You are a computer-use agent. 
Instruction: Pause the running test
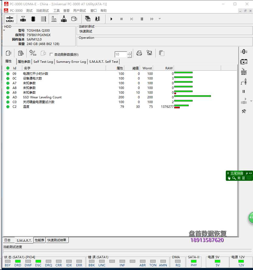pos(142,19)
